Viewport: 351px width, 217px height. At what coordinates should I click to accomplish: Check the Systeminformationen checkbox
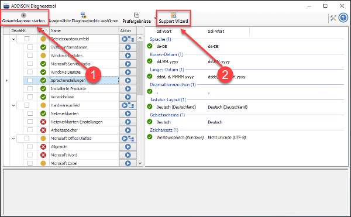tap(30, 47)
